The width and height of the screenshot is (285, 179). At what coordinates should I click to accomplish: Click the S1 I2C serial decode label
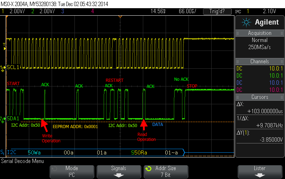[x=8, y=152]
